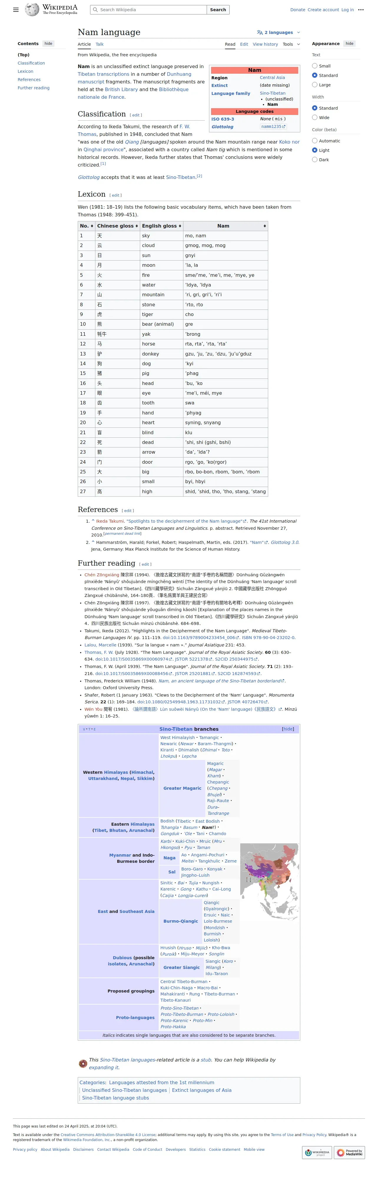Screen dimensions: 378x1185
Task: Open the Creative Commons Attribution-ShareAlike license link
Action: (108, 1135)
